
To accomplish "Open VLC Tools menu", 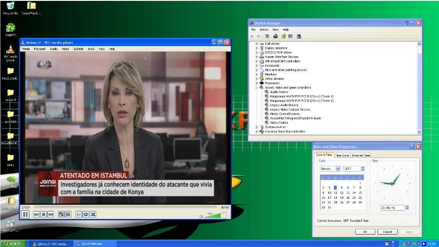I will click(x=91, y=49).
